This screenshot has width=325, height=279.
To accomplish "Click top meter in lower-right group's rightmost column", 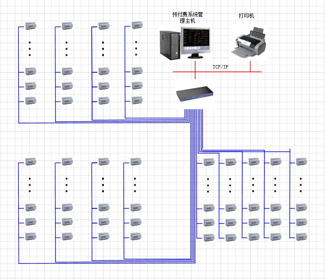I will coord(301,161).
